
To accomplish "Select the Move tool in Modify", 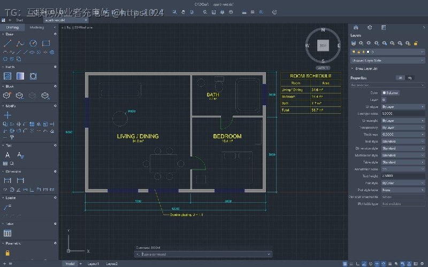I will point(7,115).
